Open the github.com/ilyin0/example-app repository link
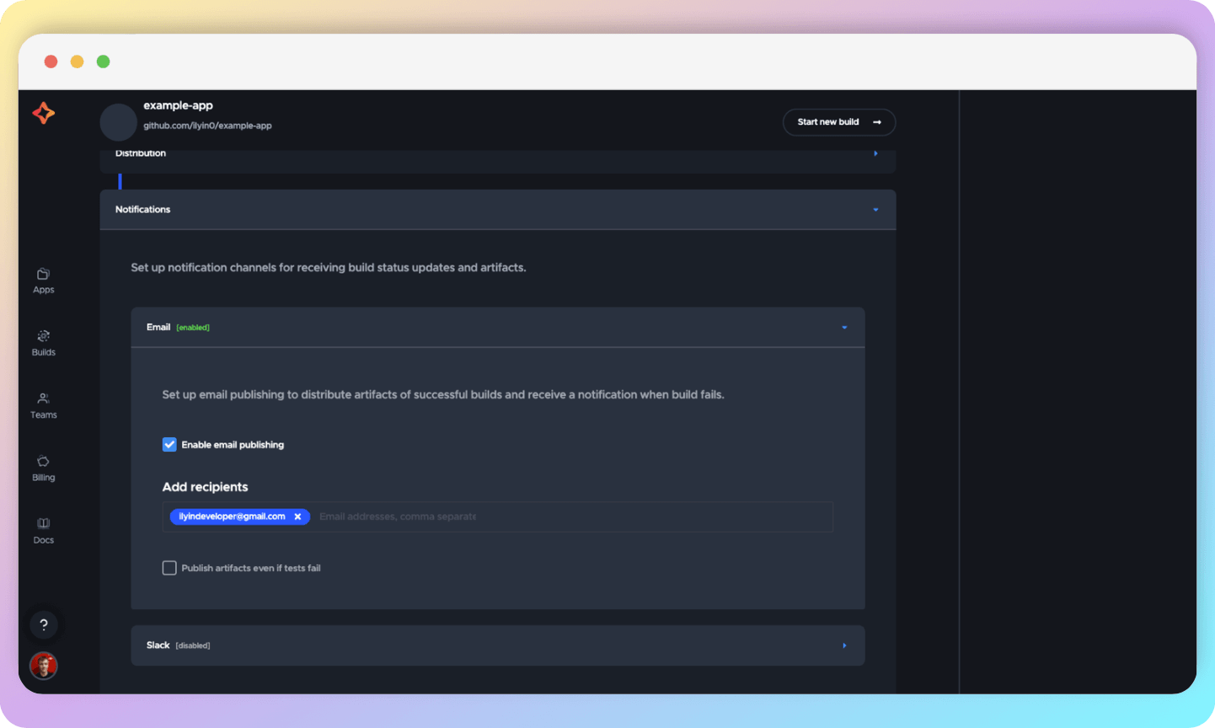1215x728 pixels. tap(208, 124)
